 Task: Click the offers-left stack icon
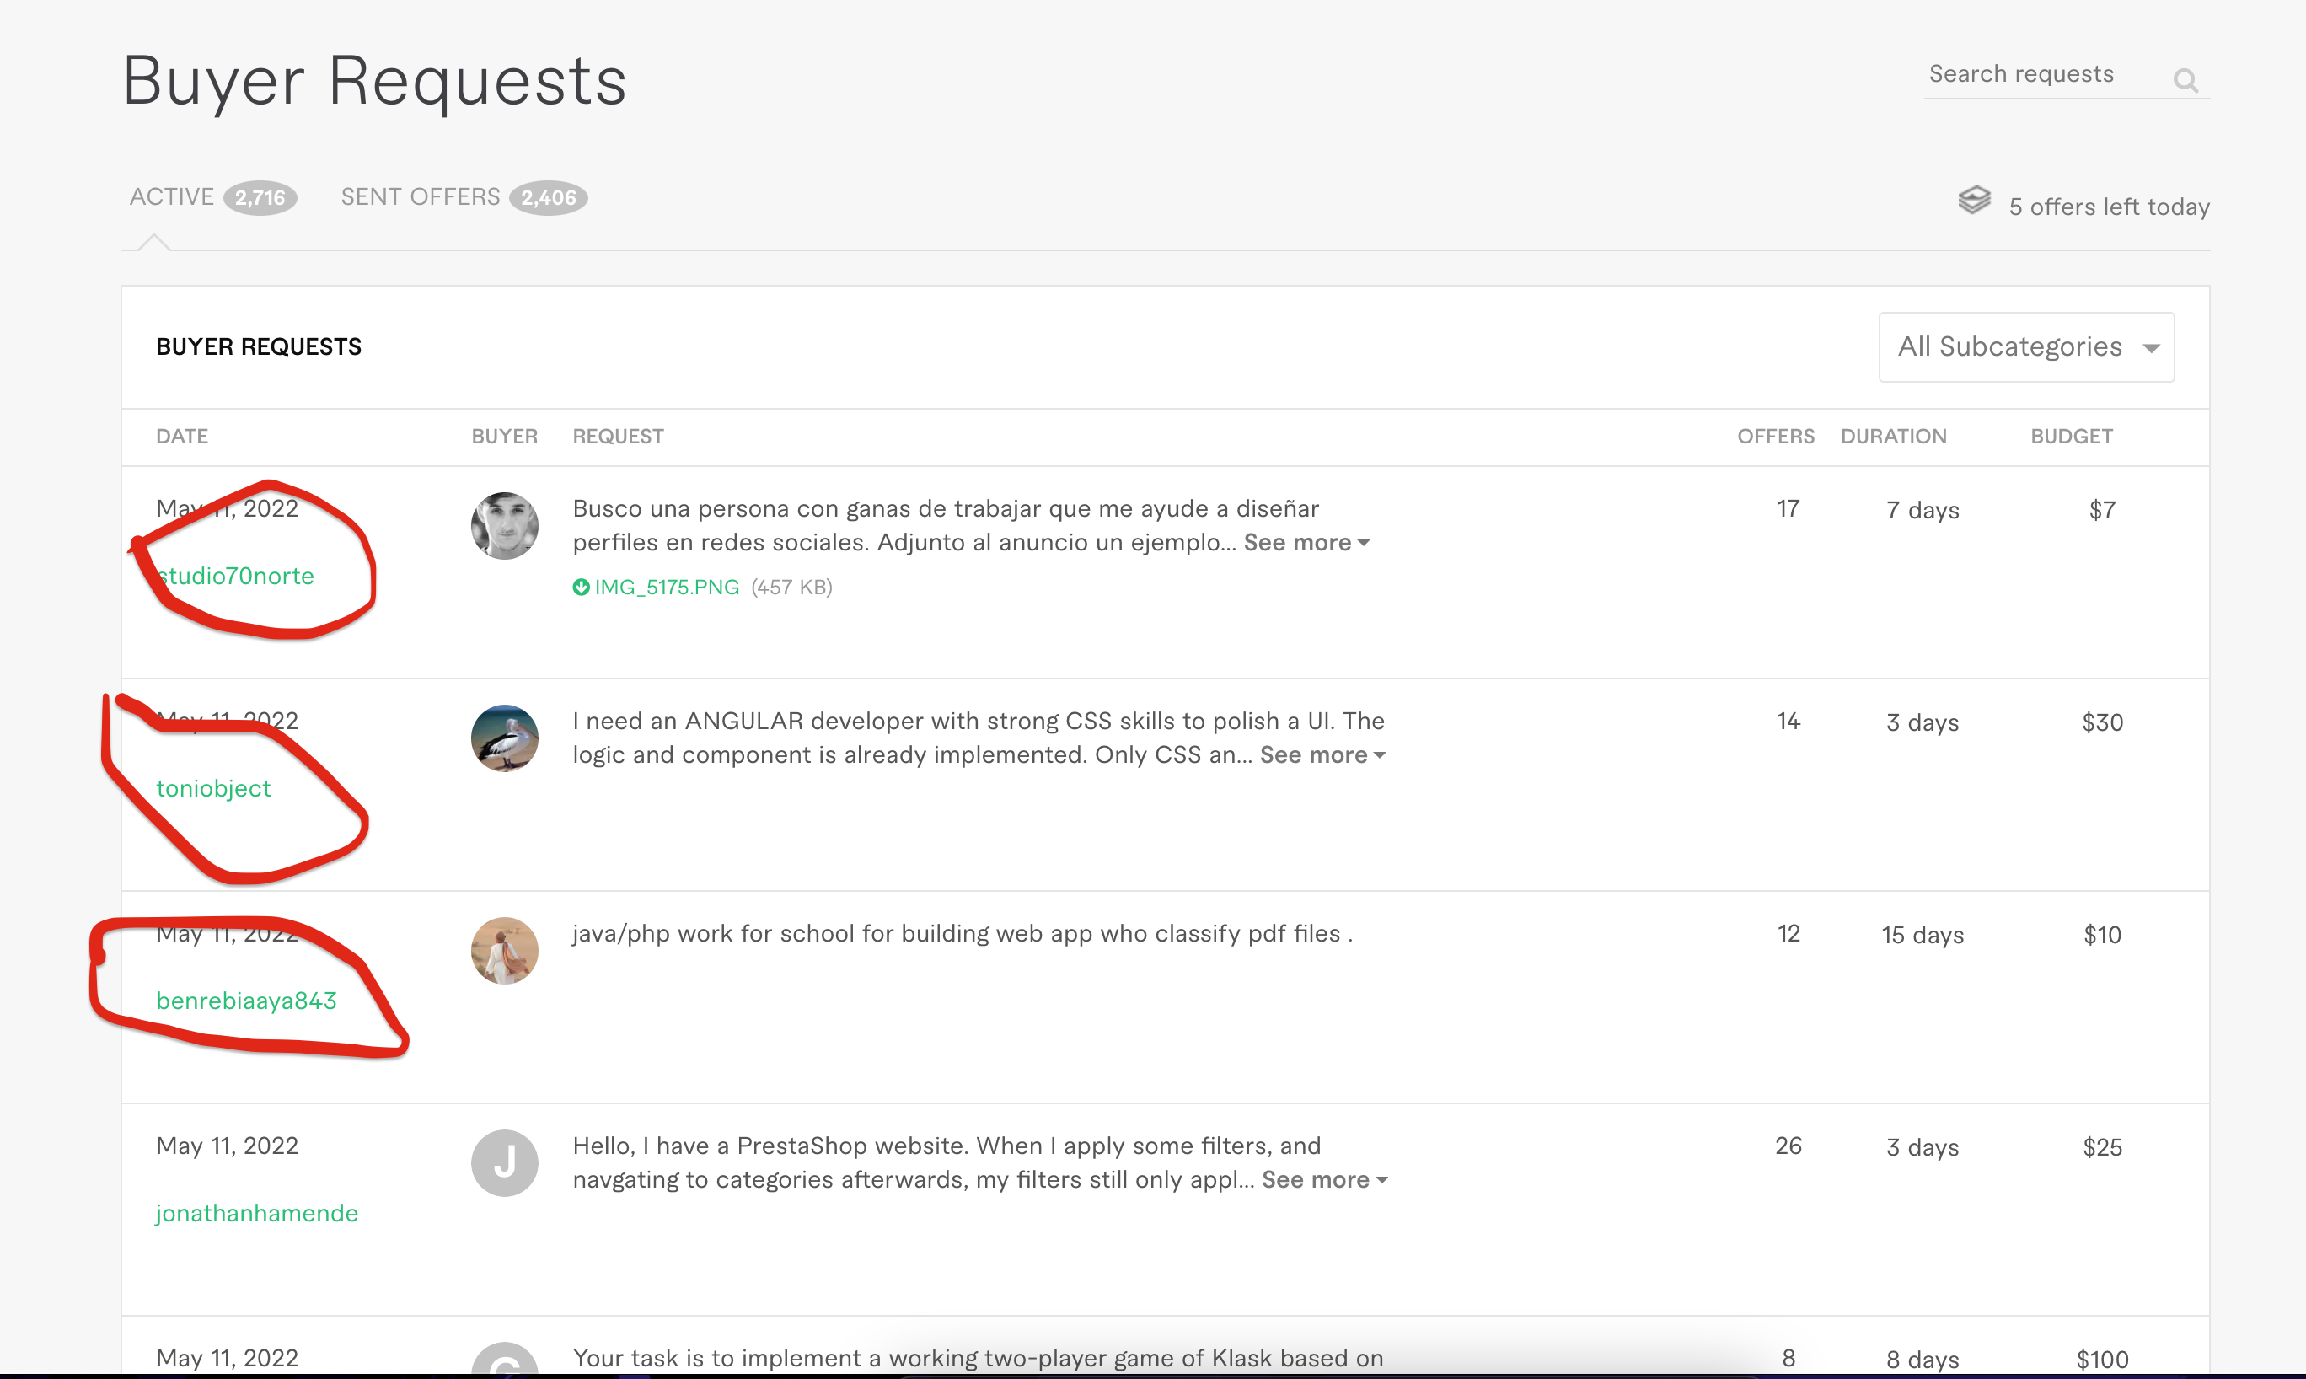pos(1974,201)
